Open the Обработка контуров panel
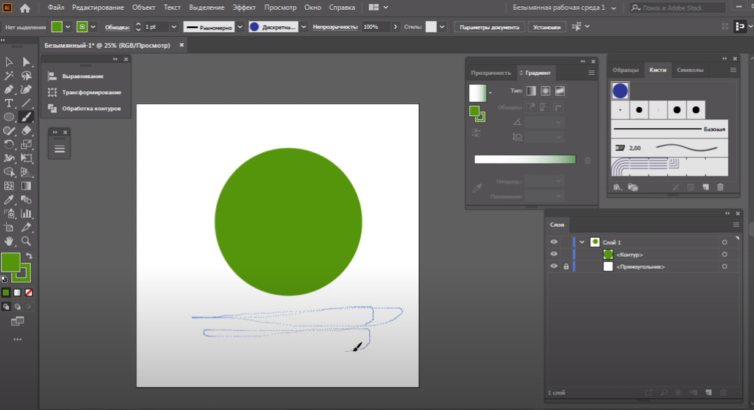 tap(91, 108)
